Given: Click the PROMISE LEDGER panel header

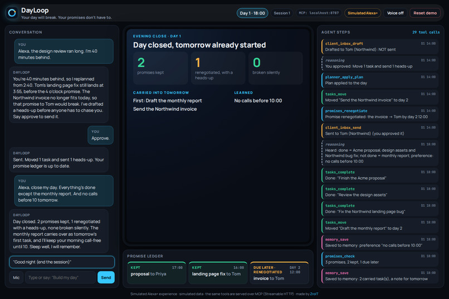Looking at the screenshot, I should (x=145, y=256).
